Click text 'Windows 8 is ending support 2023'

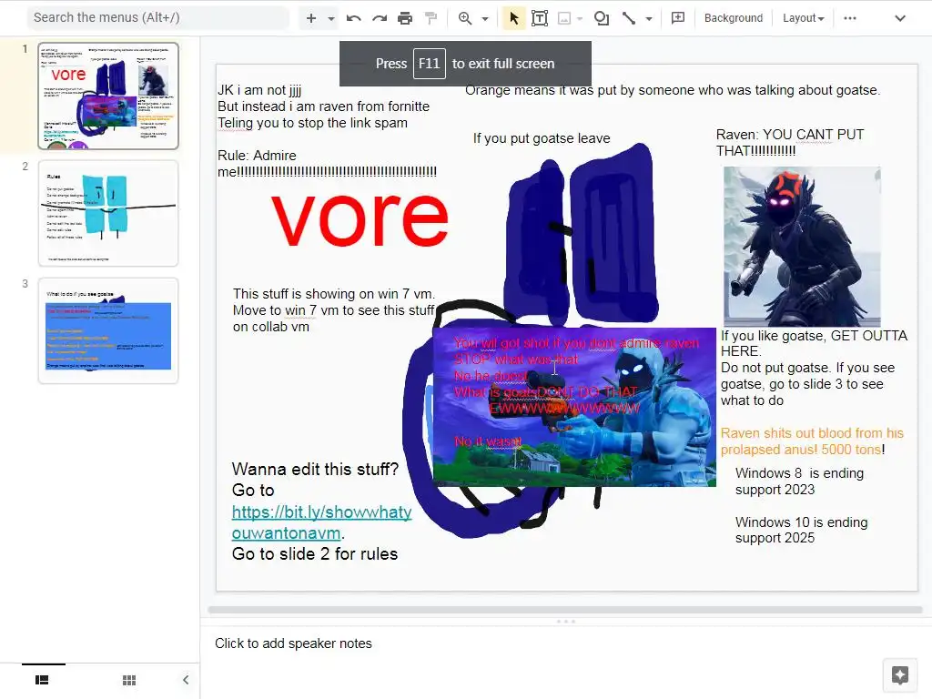pos(799,481)
